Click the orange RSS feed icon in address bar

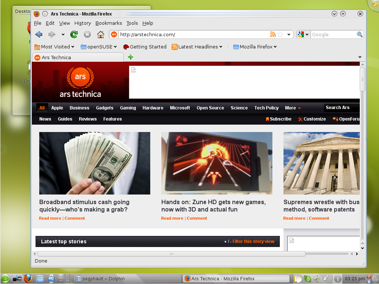tap(273, 34)
